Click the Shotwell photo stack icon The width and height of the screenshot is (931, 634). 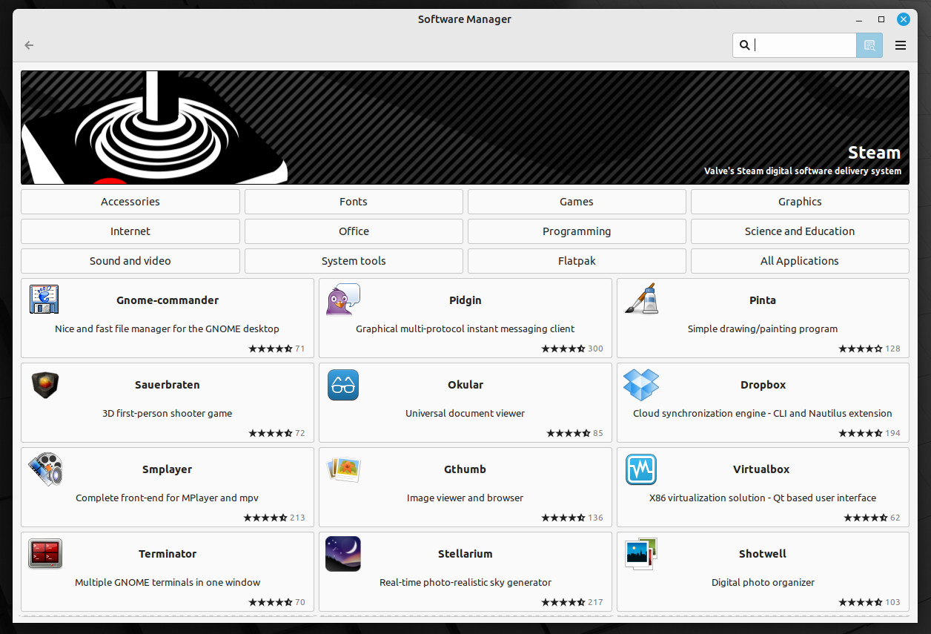pos(641,554)
